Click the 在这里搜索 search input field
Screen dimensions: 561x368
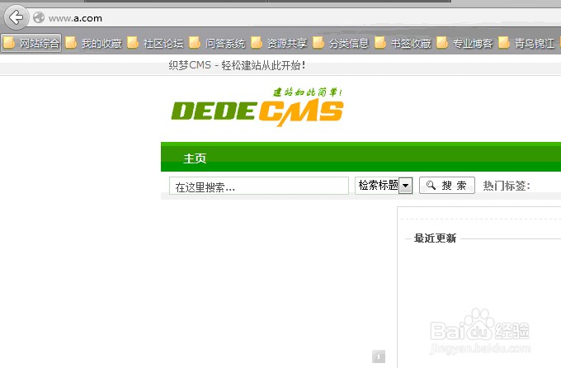[x=259, y=186]
